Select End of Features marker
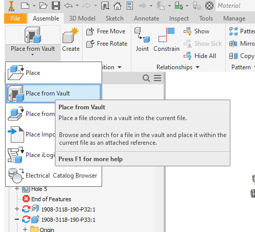This screenshot has width=255, height=232. (51, 199)
